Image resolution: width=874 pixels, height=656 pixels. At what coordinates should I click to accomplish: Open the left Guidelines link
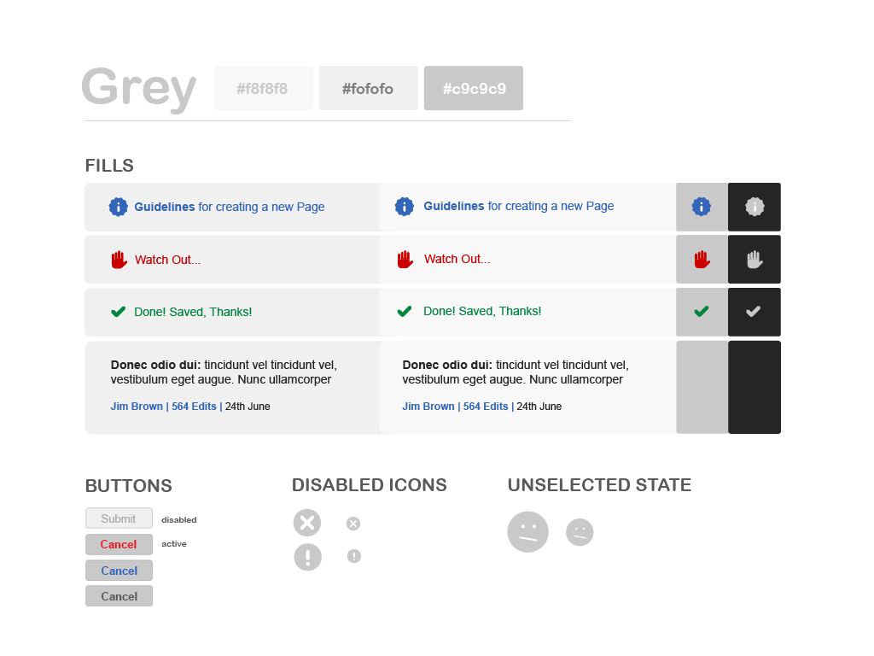click(165, 207)
